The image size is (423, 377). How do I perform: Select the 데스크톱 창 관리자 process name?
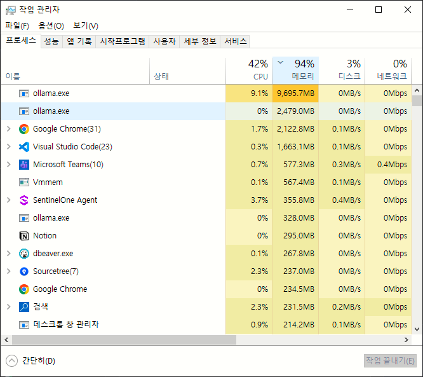point(66,324)
